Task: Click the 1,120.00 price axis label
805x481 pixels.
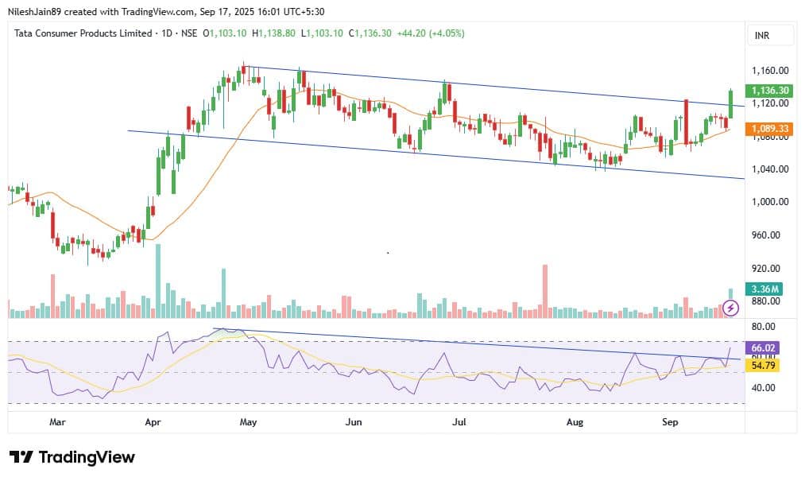Action: point(770,103)
